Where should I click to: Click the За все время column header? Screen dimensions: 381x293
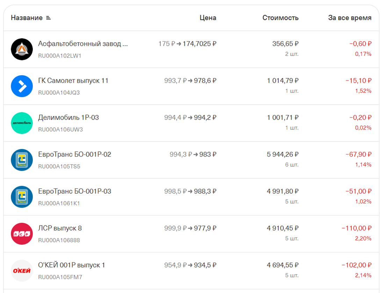[350, 18]
